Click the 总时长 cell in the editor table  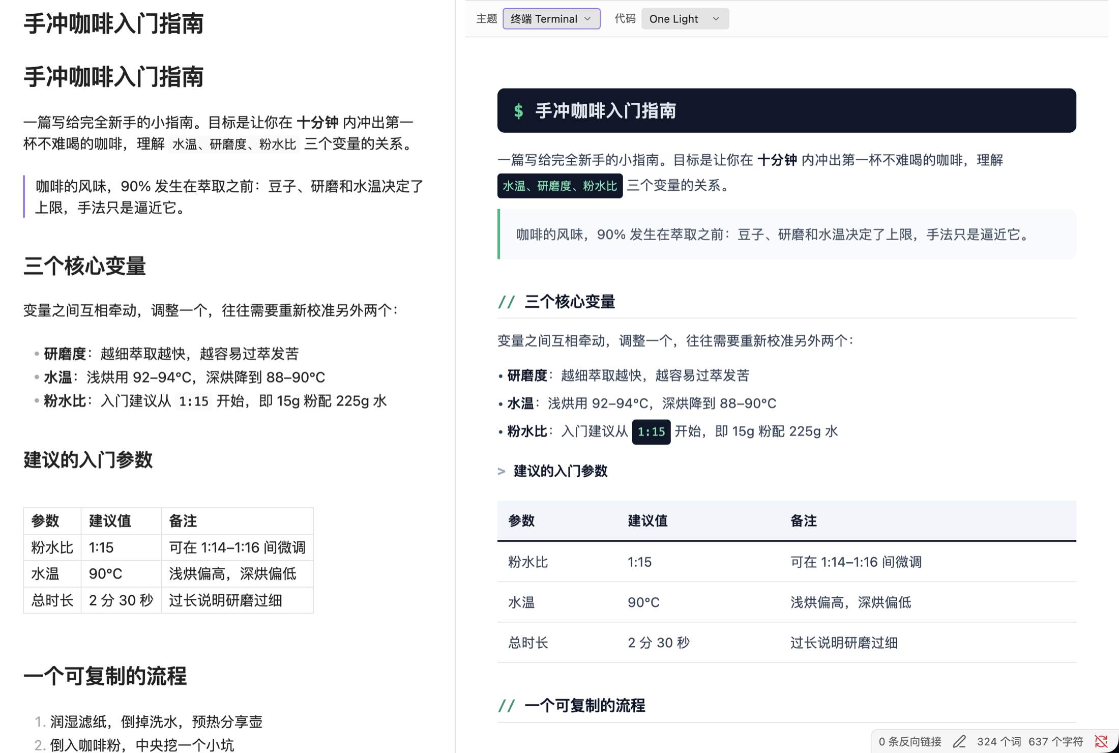coord(52,600)
